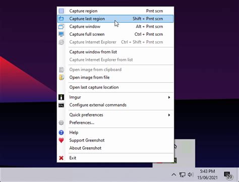Click the Alt + Prnt scrn shortcut text

pos(149,26)
